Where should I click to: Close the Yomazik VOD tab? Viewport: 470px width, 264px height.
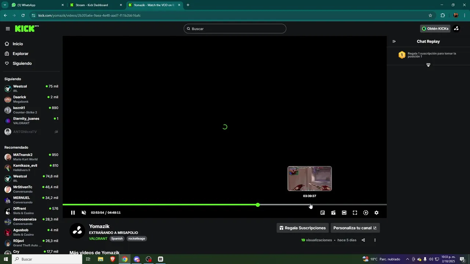pos(179,5)
